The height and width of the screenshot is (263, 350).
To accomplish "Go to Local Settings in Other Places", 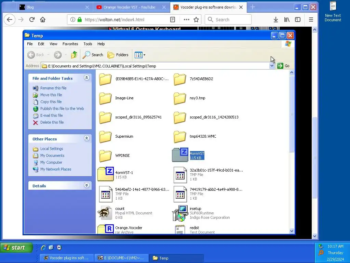I will click(52, 149).
